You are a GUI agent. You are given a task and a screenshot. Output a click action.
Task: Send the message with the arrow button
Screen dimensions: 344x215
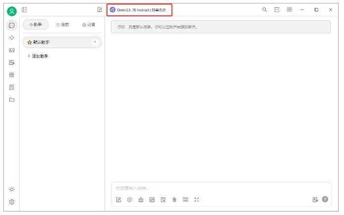coord(325,199)
